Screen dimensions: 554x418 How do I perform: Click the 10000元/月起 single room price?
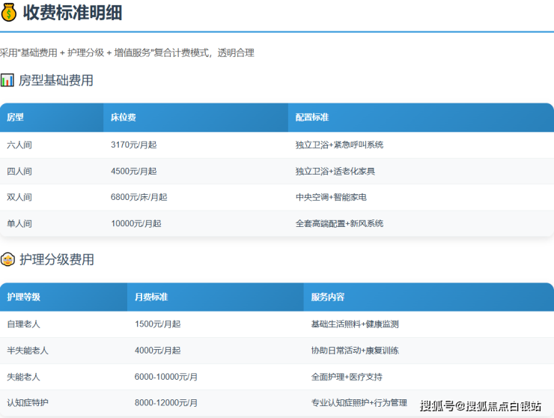point(136,224)
